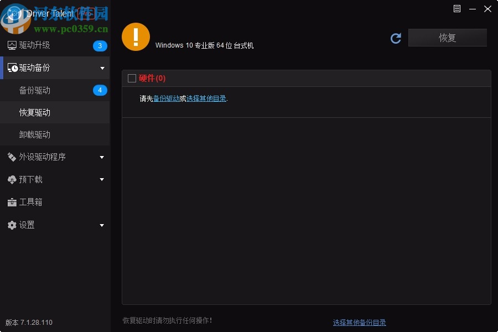Click the 外设驱动程序 peripherals icon
This screenshot has width=498, height=332.
(x=12, y=157)
